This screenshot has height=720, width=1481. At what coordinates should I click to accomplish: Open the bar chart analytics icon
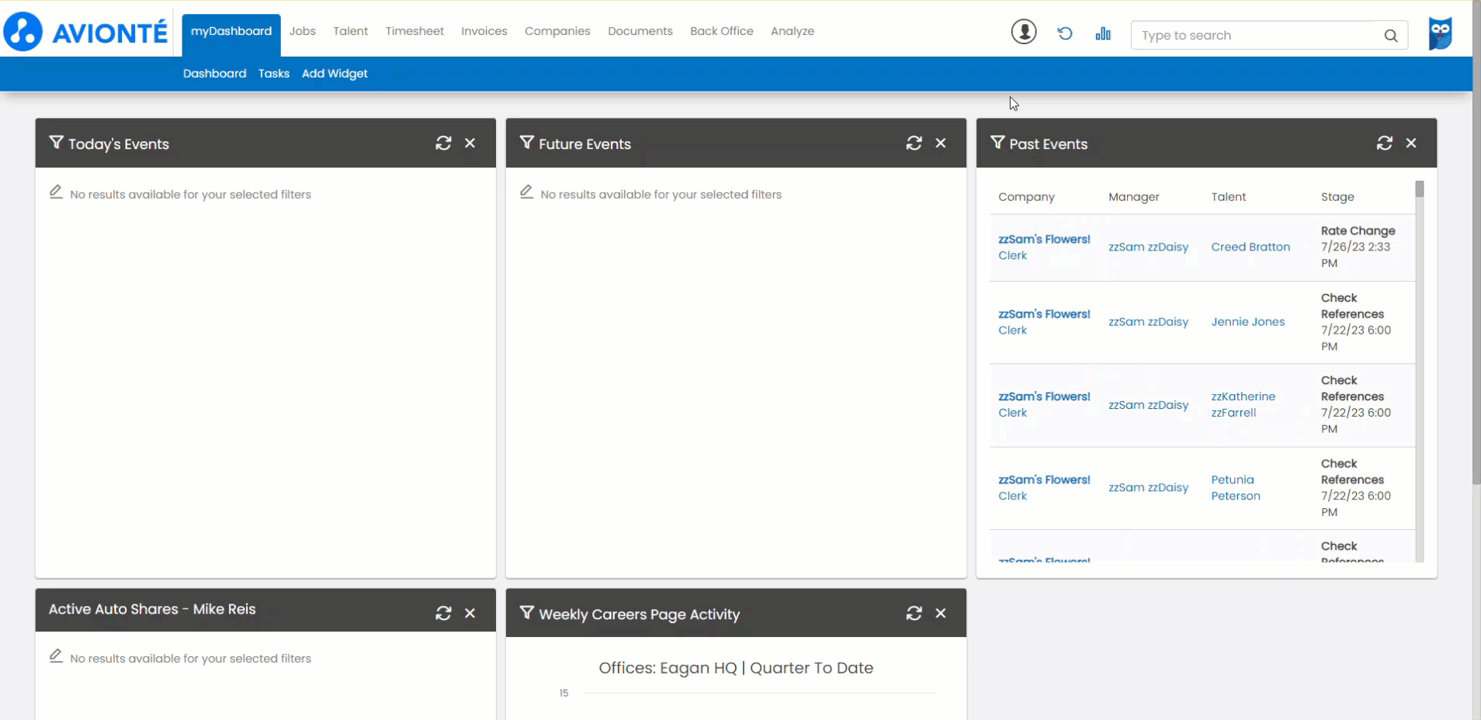click(1103, 33)
